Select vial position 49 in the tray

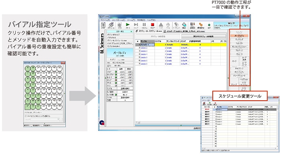click(x=60, y=107)
